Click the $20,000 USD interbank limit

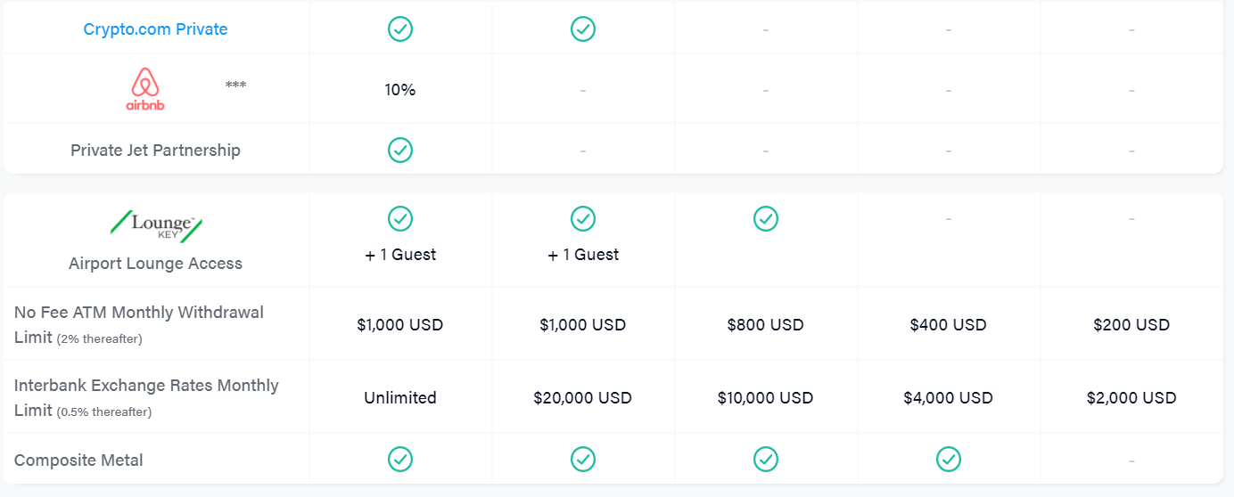point(583,398)
